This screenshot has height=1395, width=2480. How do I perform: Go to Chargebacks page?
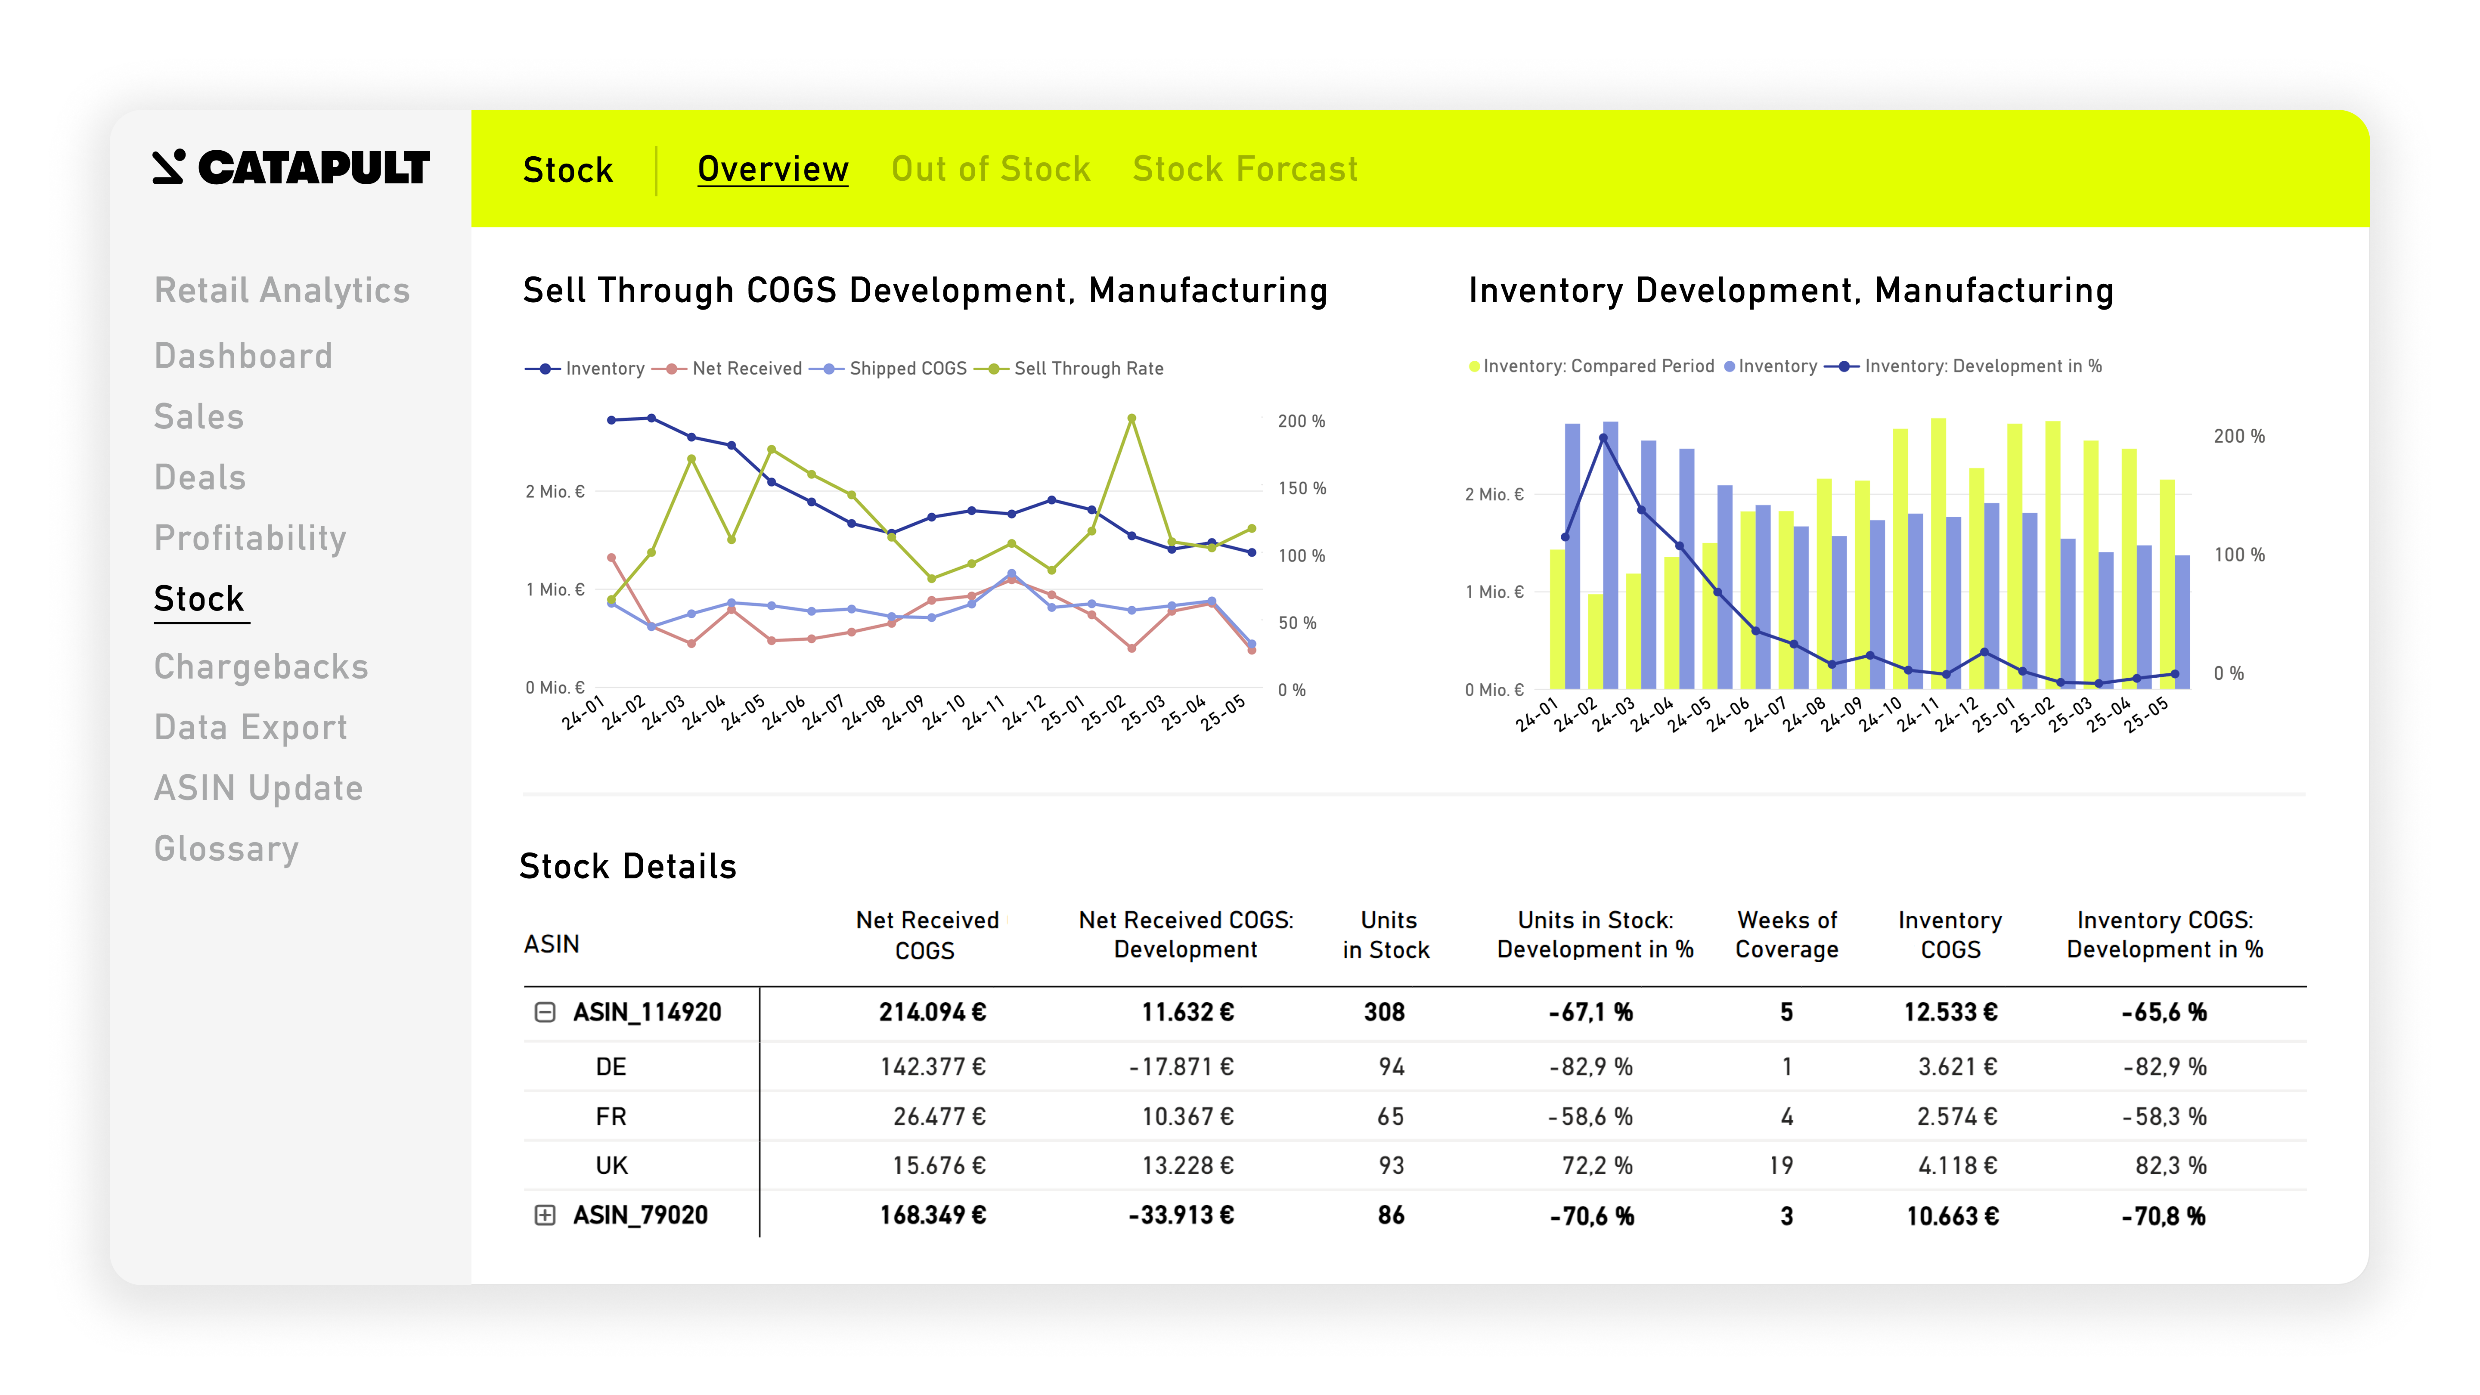[x=261, y=666]
